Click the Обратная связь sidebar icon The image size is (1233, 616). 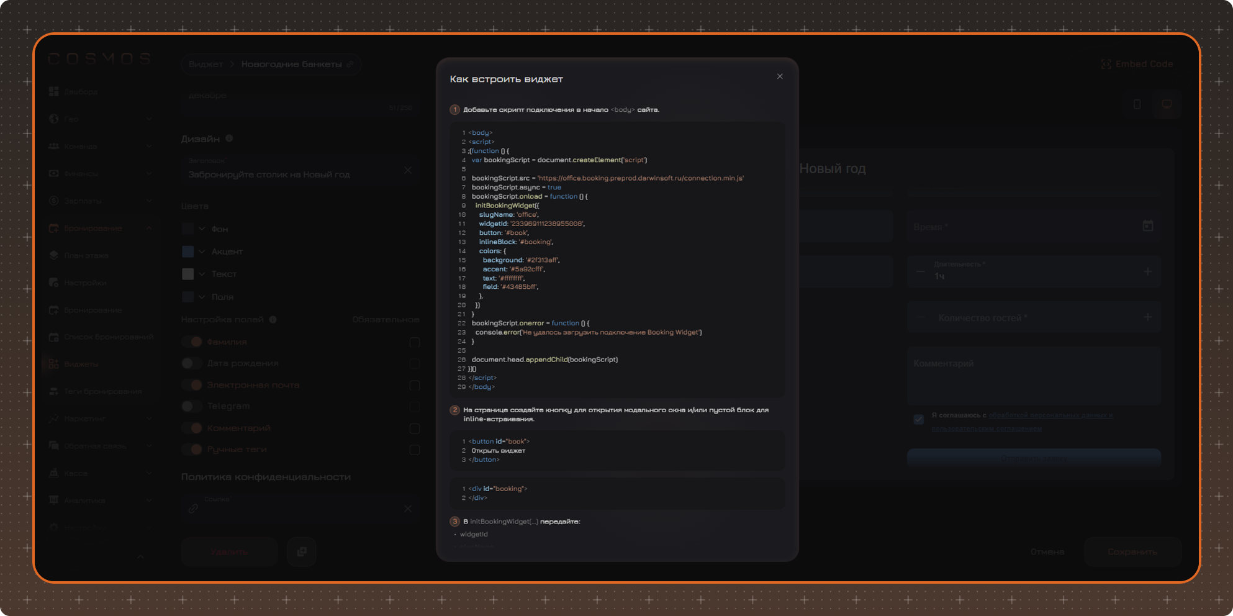click(54, 446)
